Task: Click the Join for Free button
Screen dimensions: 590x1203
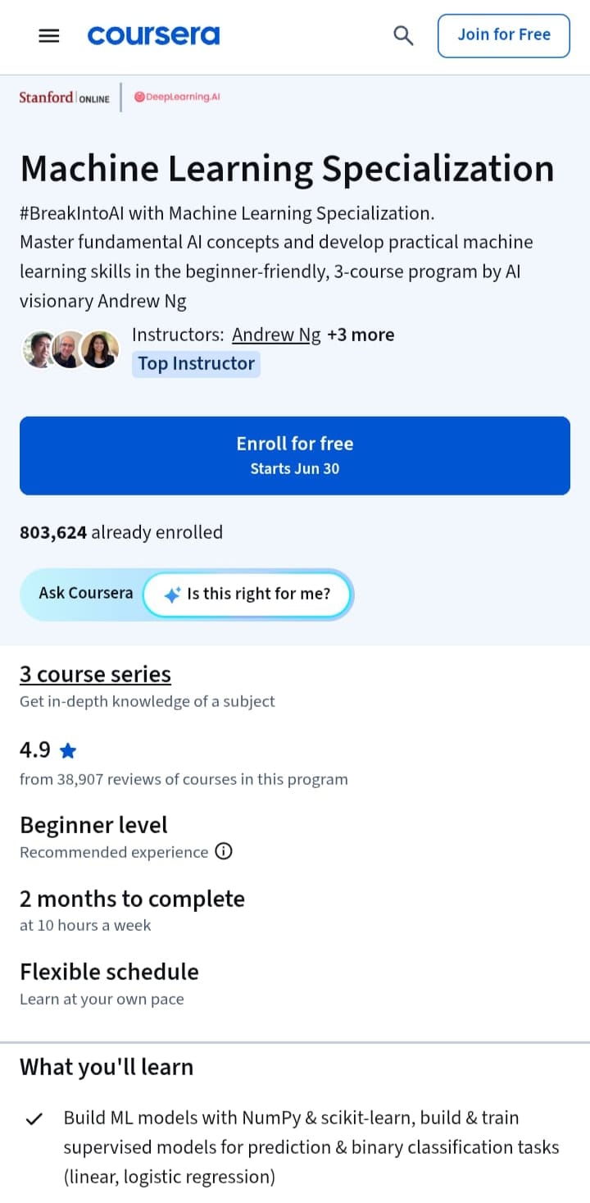Action: point(504,35)
